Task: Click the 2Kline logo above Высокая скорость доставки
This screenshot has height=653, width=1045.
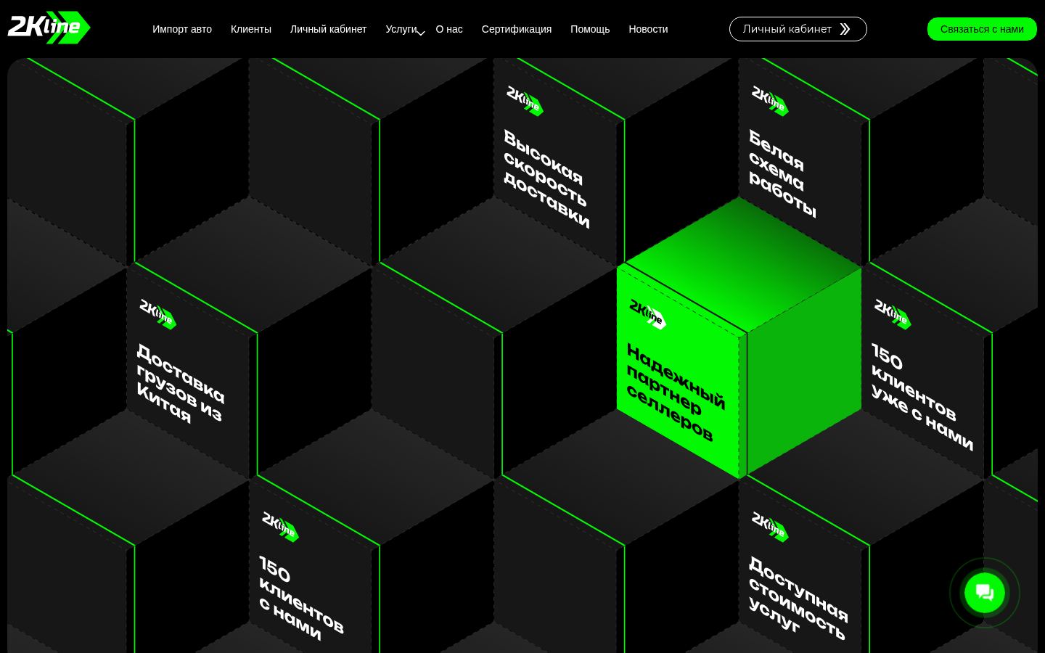Action: [x=524, y=100]
